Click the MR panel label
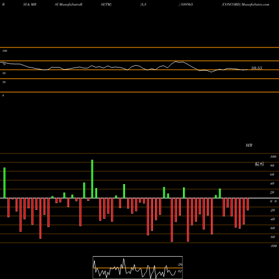 pos(249,145)
